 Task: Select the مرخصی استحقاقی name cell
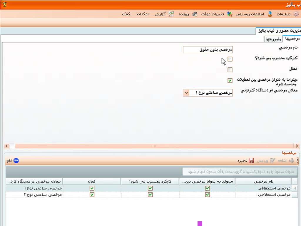click(264, 188)
